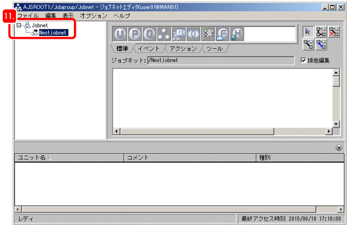
Task: Choose the diagonal relation line tool
Action: (308, 45)
